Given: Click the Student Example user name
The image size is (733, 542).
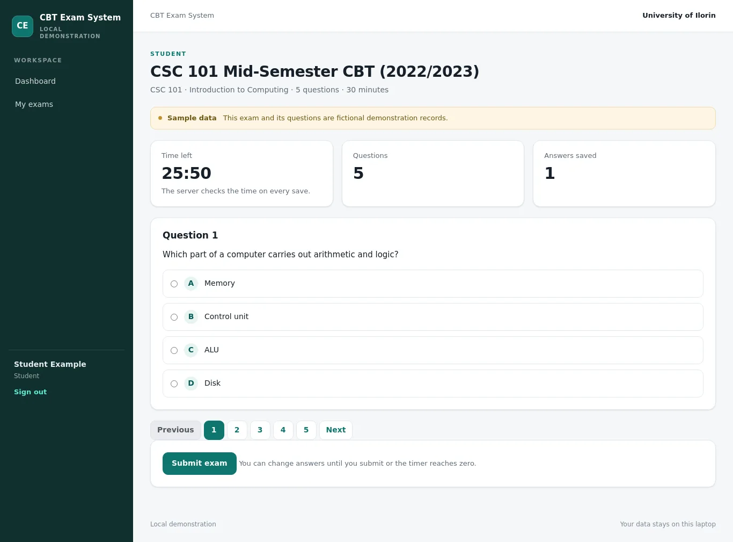Looking at the screenshot, I should click(50, 364).
